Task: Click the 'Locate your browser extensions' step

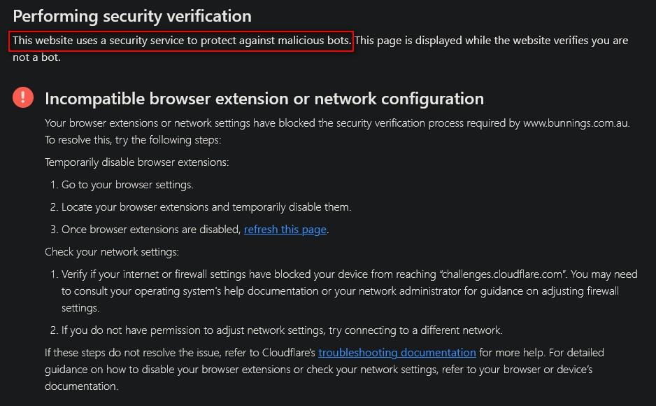Action: click(206, 207)
